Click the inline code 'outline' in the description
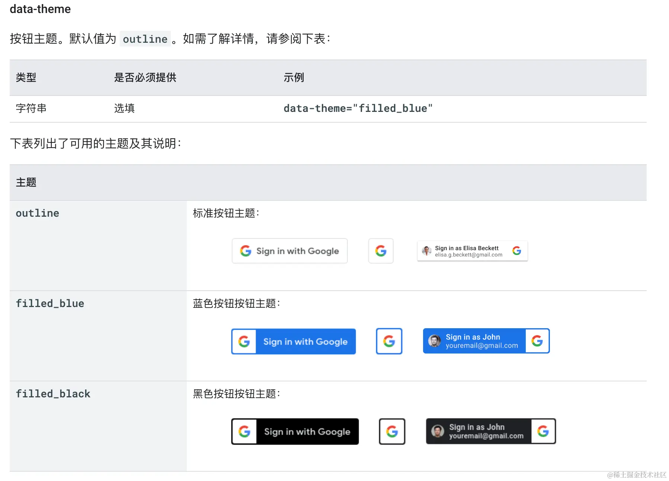The width and height of the screenshot is (669, 481). 145,39
